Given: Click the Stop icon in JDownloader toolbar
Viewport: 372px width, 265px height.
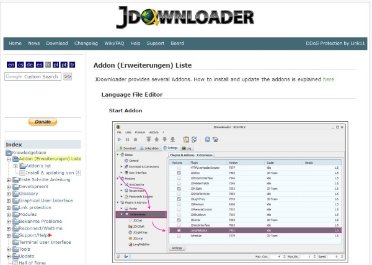Looking at the screenshot, I should click(135, 140).
